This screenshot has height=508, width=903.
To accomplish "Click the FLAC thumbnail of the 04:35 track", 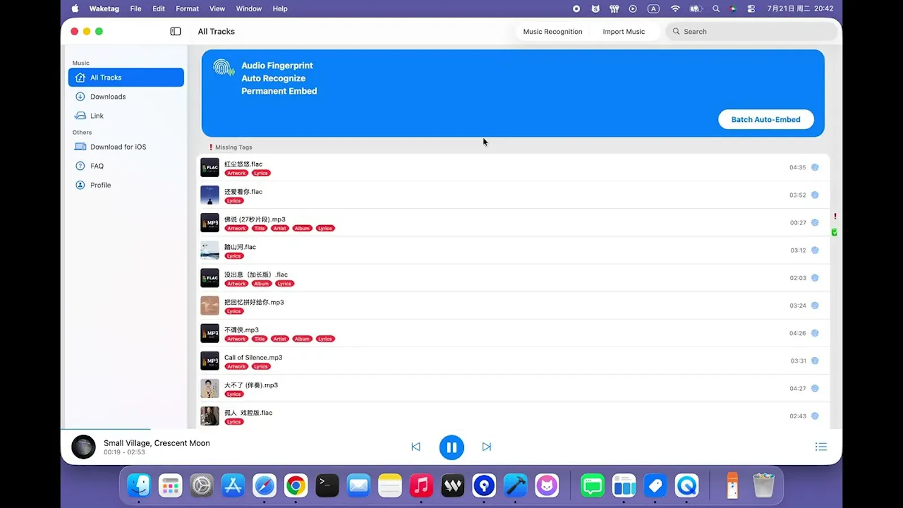I will [x=209, y=167].
